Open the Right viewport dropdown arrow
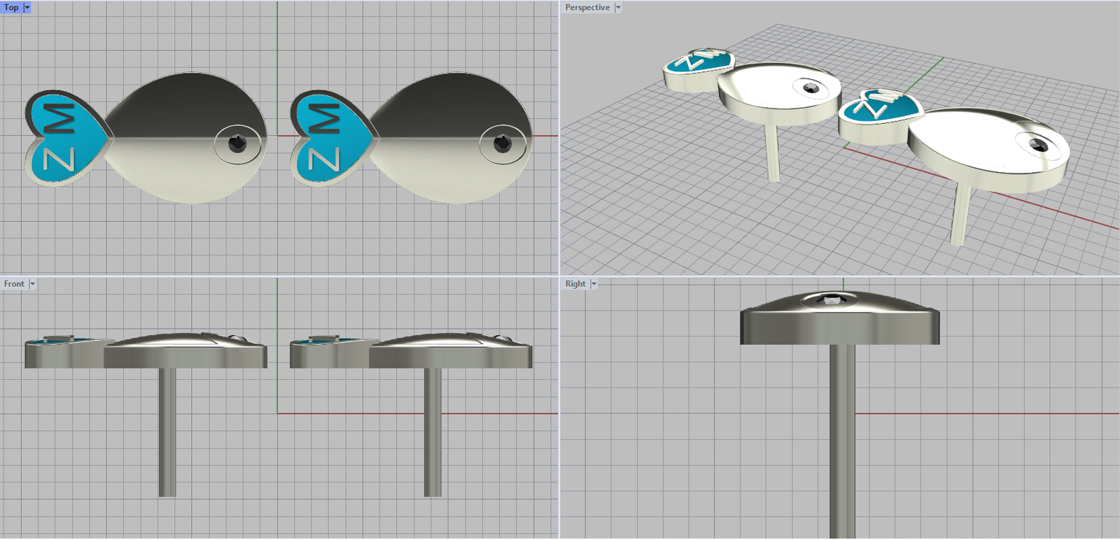Image resolution: width=1120 pixels, height=540 pixels. coord(594,284)
